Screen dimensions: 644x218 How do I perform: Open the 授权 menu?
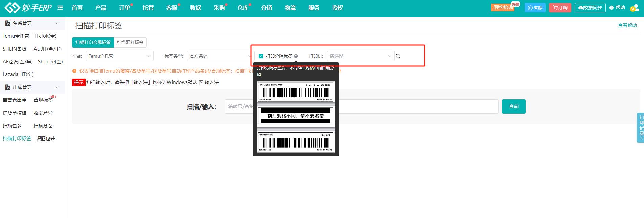coord(338,8)
